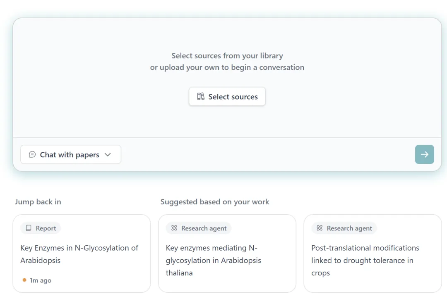447x296 pixels.
Task: Click the orange status dot by 1m ago
Action: 24,280
